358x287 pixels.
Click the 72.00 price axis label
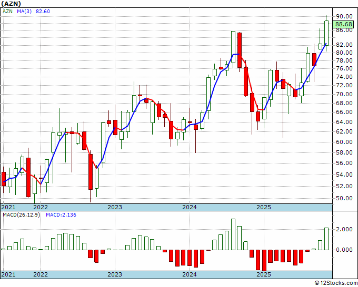point(344,85)
